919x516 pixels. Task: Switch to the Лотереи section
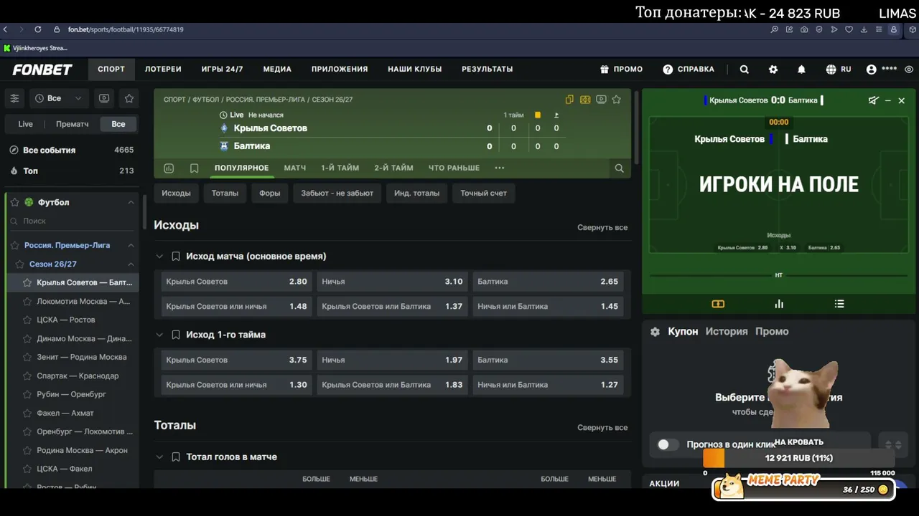[x=163, y=70]
